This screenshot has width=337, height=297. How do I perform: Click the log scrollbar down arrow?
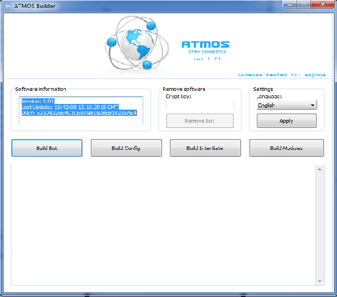click(x=319, y=281)
